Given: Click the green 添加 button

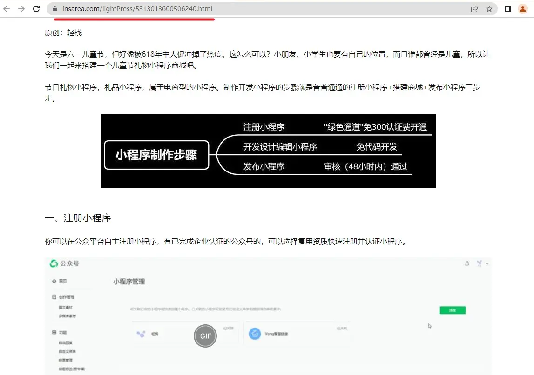Looking at the screenshot, I should (453, 310).
